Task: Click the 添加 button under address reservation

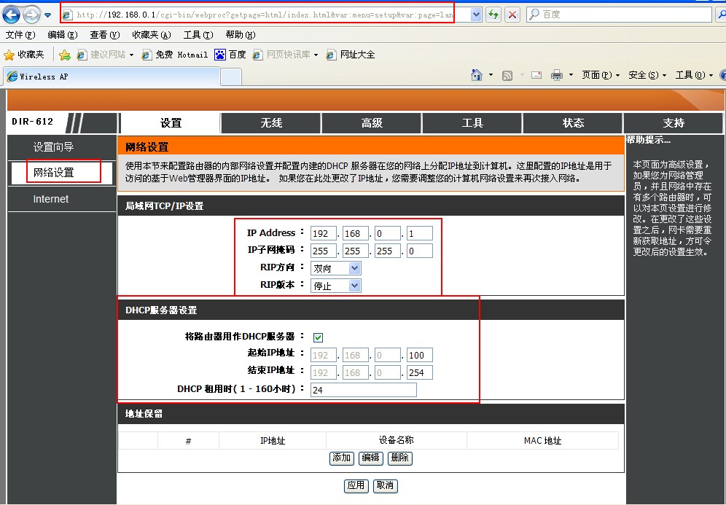Action: click(x=342, y=458)
